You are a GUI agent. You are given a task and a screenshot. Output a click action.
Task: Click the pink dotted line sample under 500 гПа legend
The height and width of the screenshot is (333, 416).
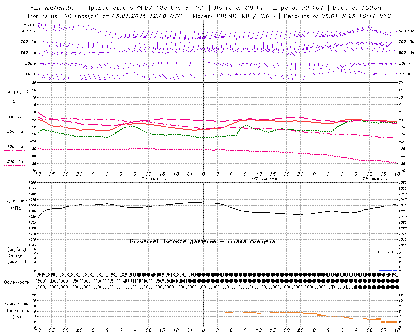[15, 165]
